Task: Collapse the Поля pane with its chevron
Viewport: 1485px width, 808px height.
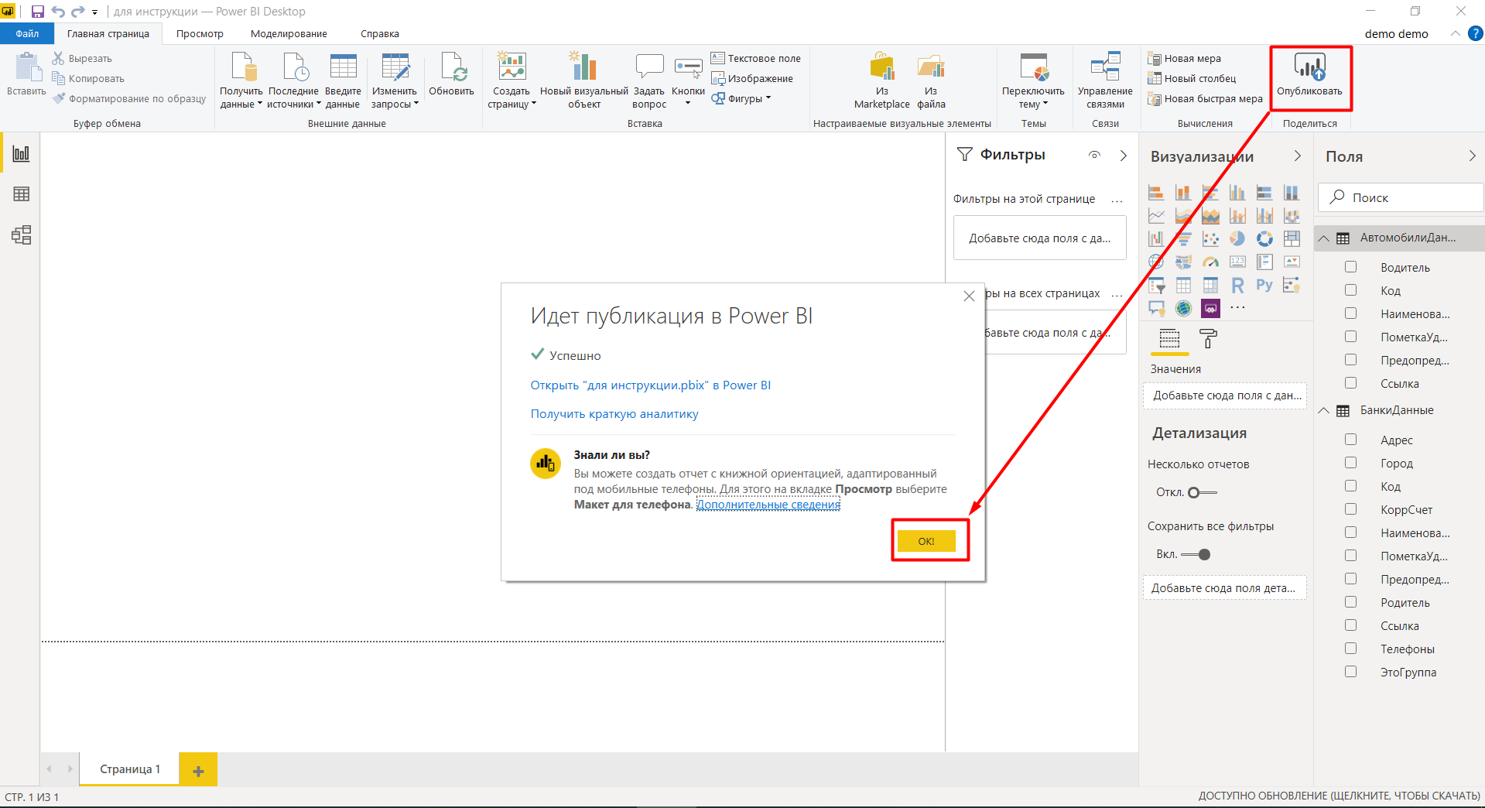Action: click(x=1472, y=156)
